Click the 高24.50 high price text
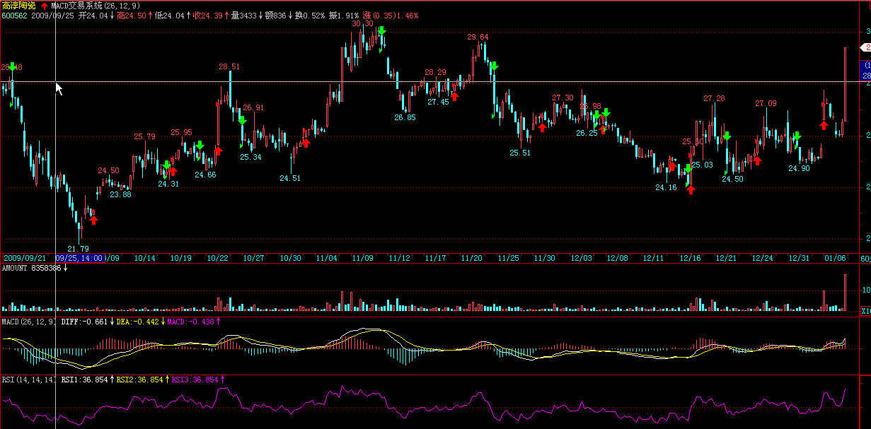 (x=131, y=15)
